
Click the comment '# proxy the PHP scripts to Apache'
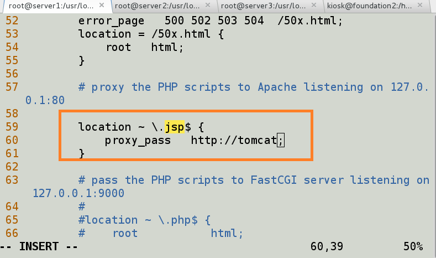tap(187, 87)
